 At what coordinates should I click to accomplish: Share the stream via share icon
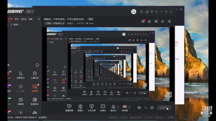[x=169, y=21]
